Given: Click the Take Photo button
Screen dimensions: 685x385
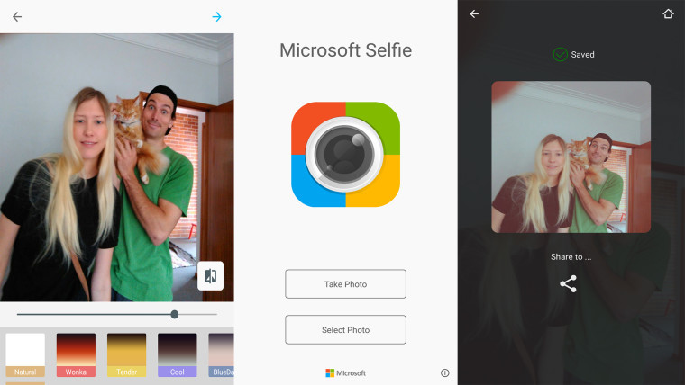Looking at the screenshot, I should coord(345,284).
